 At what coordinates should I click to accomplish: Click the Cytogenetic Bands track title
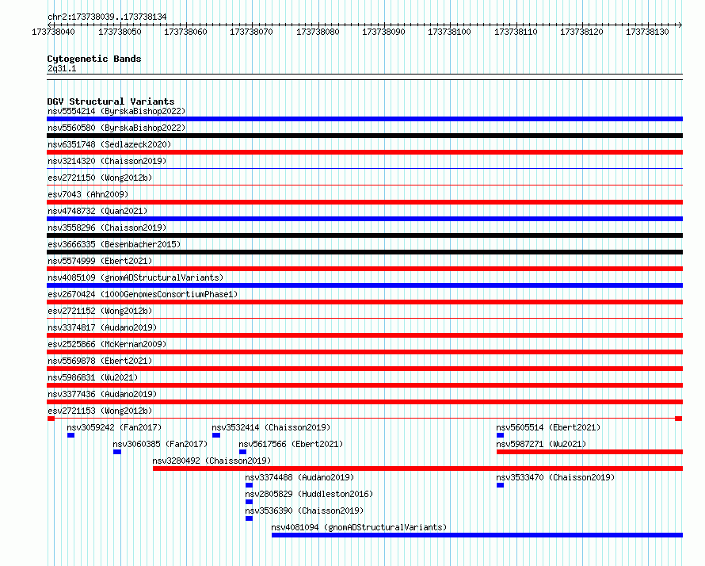click(x=94, y=59)
